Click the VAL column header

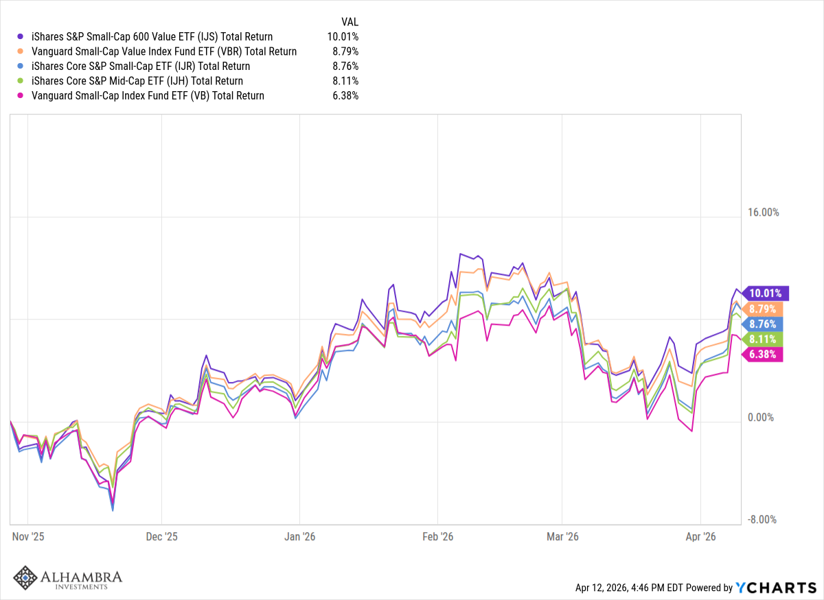pyautogui.click(x=350, y=22)
